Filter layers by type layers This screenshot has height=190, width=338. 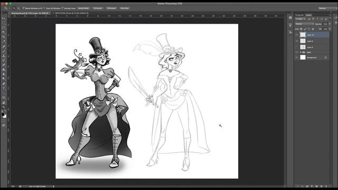tap(317, 19)
